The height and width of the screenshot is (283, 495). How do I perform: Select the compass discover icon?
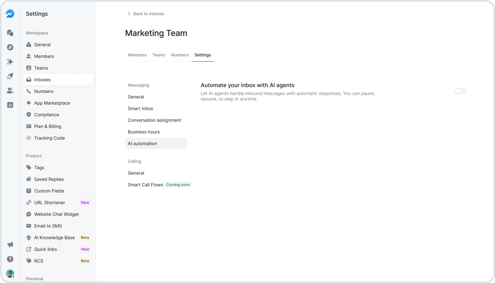[x=10, y=47]
